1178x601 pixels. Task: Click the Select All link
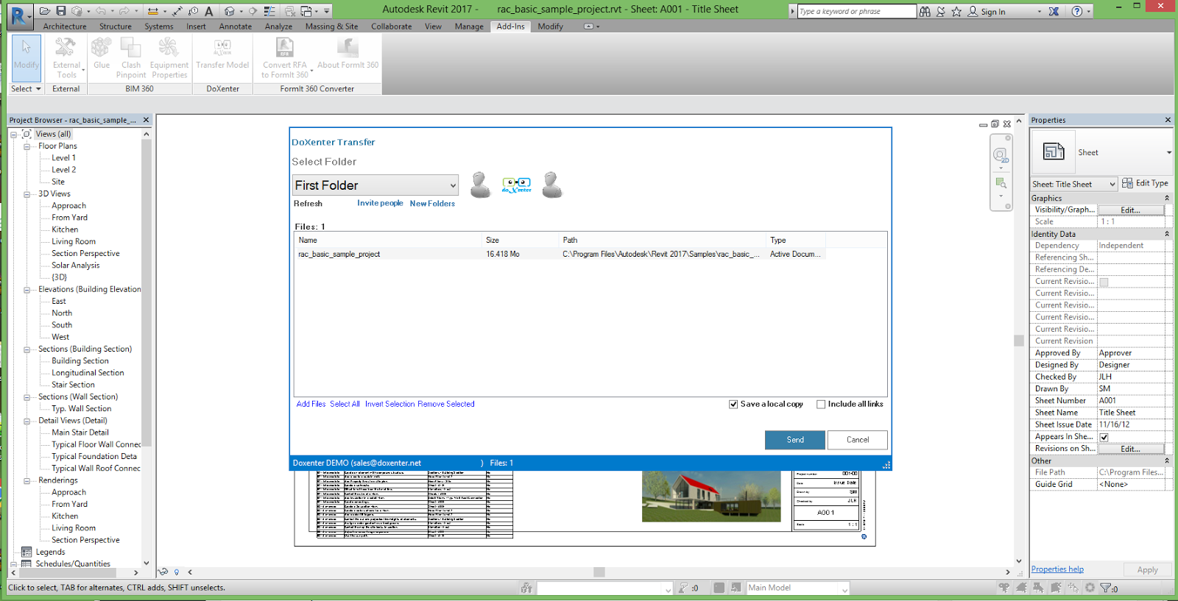(x=345, y=404)
